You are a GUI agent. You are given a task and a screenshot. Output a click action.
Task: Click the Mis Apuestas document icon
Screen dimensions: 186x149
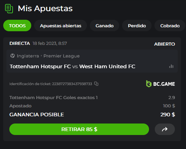(x=9, y=9)
